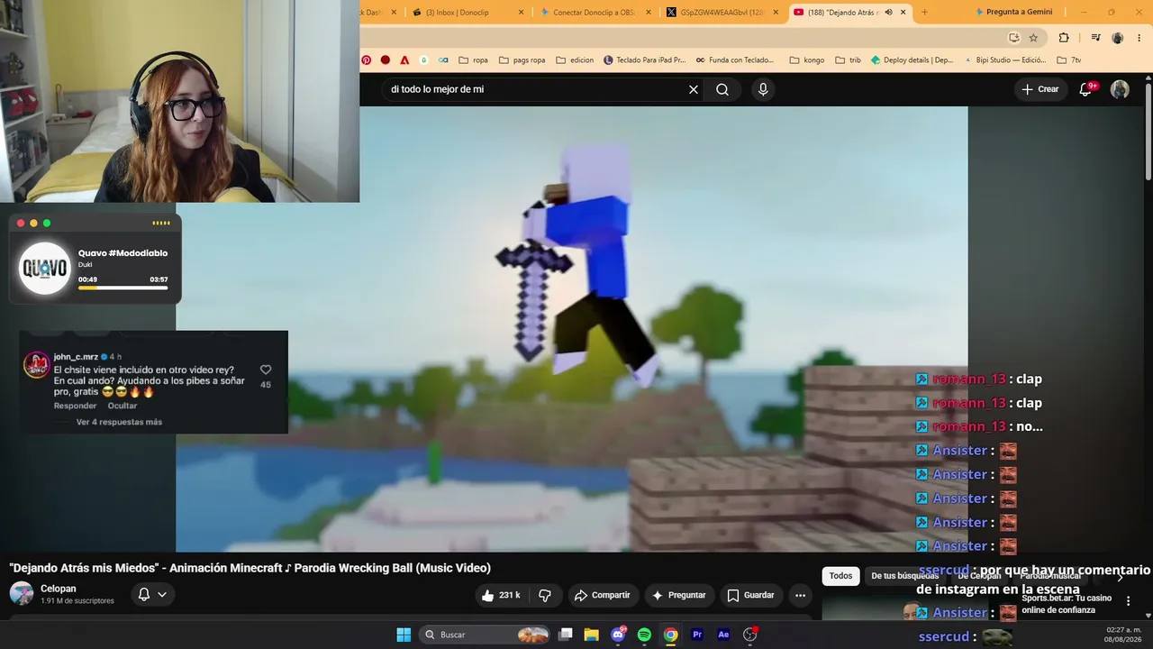Click 'Guardar' to save the video
This screenshot has width=1153, height=649.
[750, 595]
